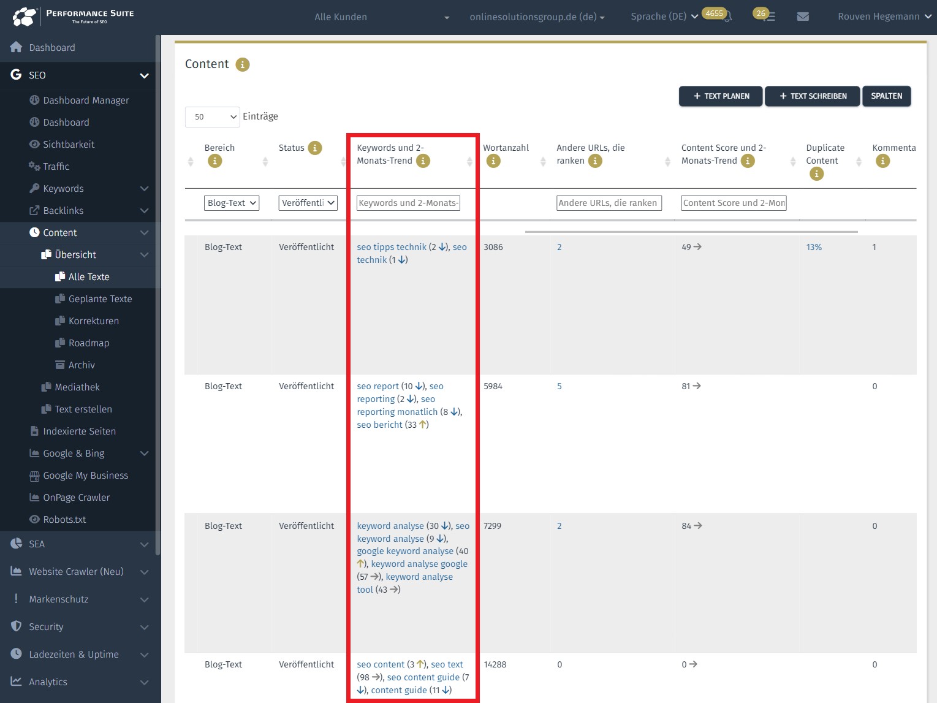Expand the Google & Bing section

pos(145,453)
